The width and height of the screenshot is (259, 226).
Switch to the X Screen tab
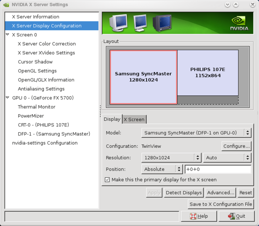click(134, 119)
